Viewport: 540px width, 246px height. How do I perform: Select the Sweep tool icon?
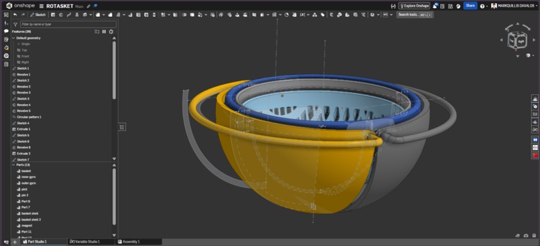(x=69, y=15)
